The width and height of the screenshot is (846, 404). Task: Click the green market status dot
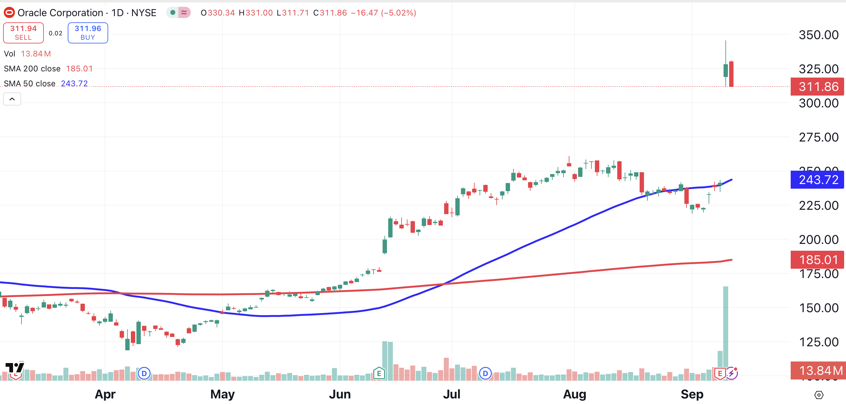pyautogui.click(x=173, y=13)
